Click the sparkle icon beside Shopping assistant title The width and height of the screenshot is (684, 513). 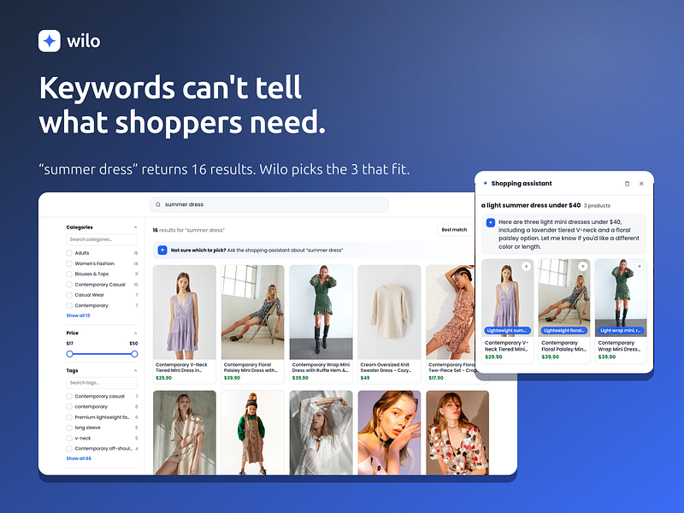click(485, 184)
